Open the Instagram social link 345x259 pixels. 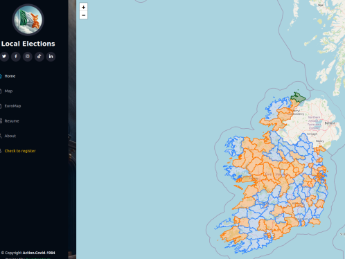pos(28,56)
